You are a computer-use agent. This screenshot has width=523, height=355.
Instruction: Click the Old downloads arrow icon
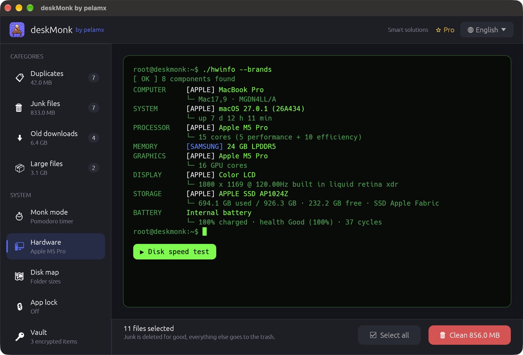[x=19, y=138]
